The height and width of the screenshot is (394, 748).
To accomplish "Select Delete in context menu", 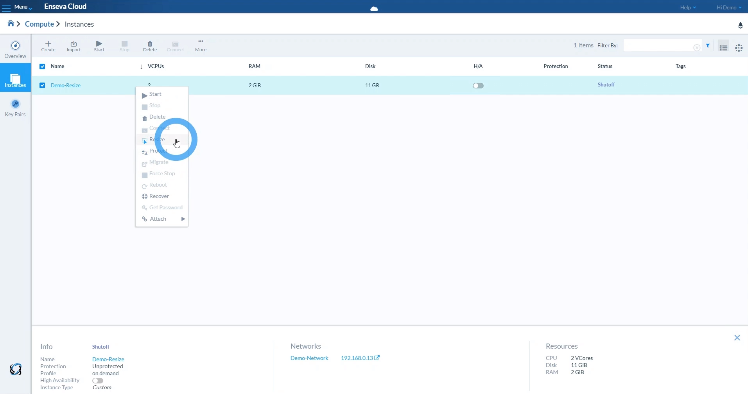I will (162, 117).
